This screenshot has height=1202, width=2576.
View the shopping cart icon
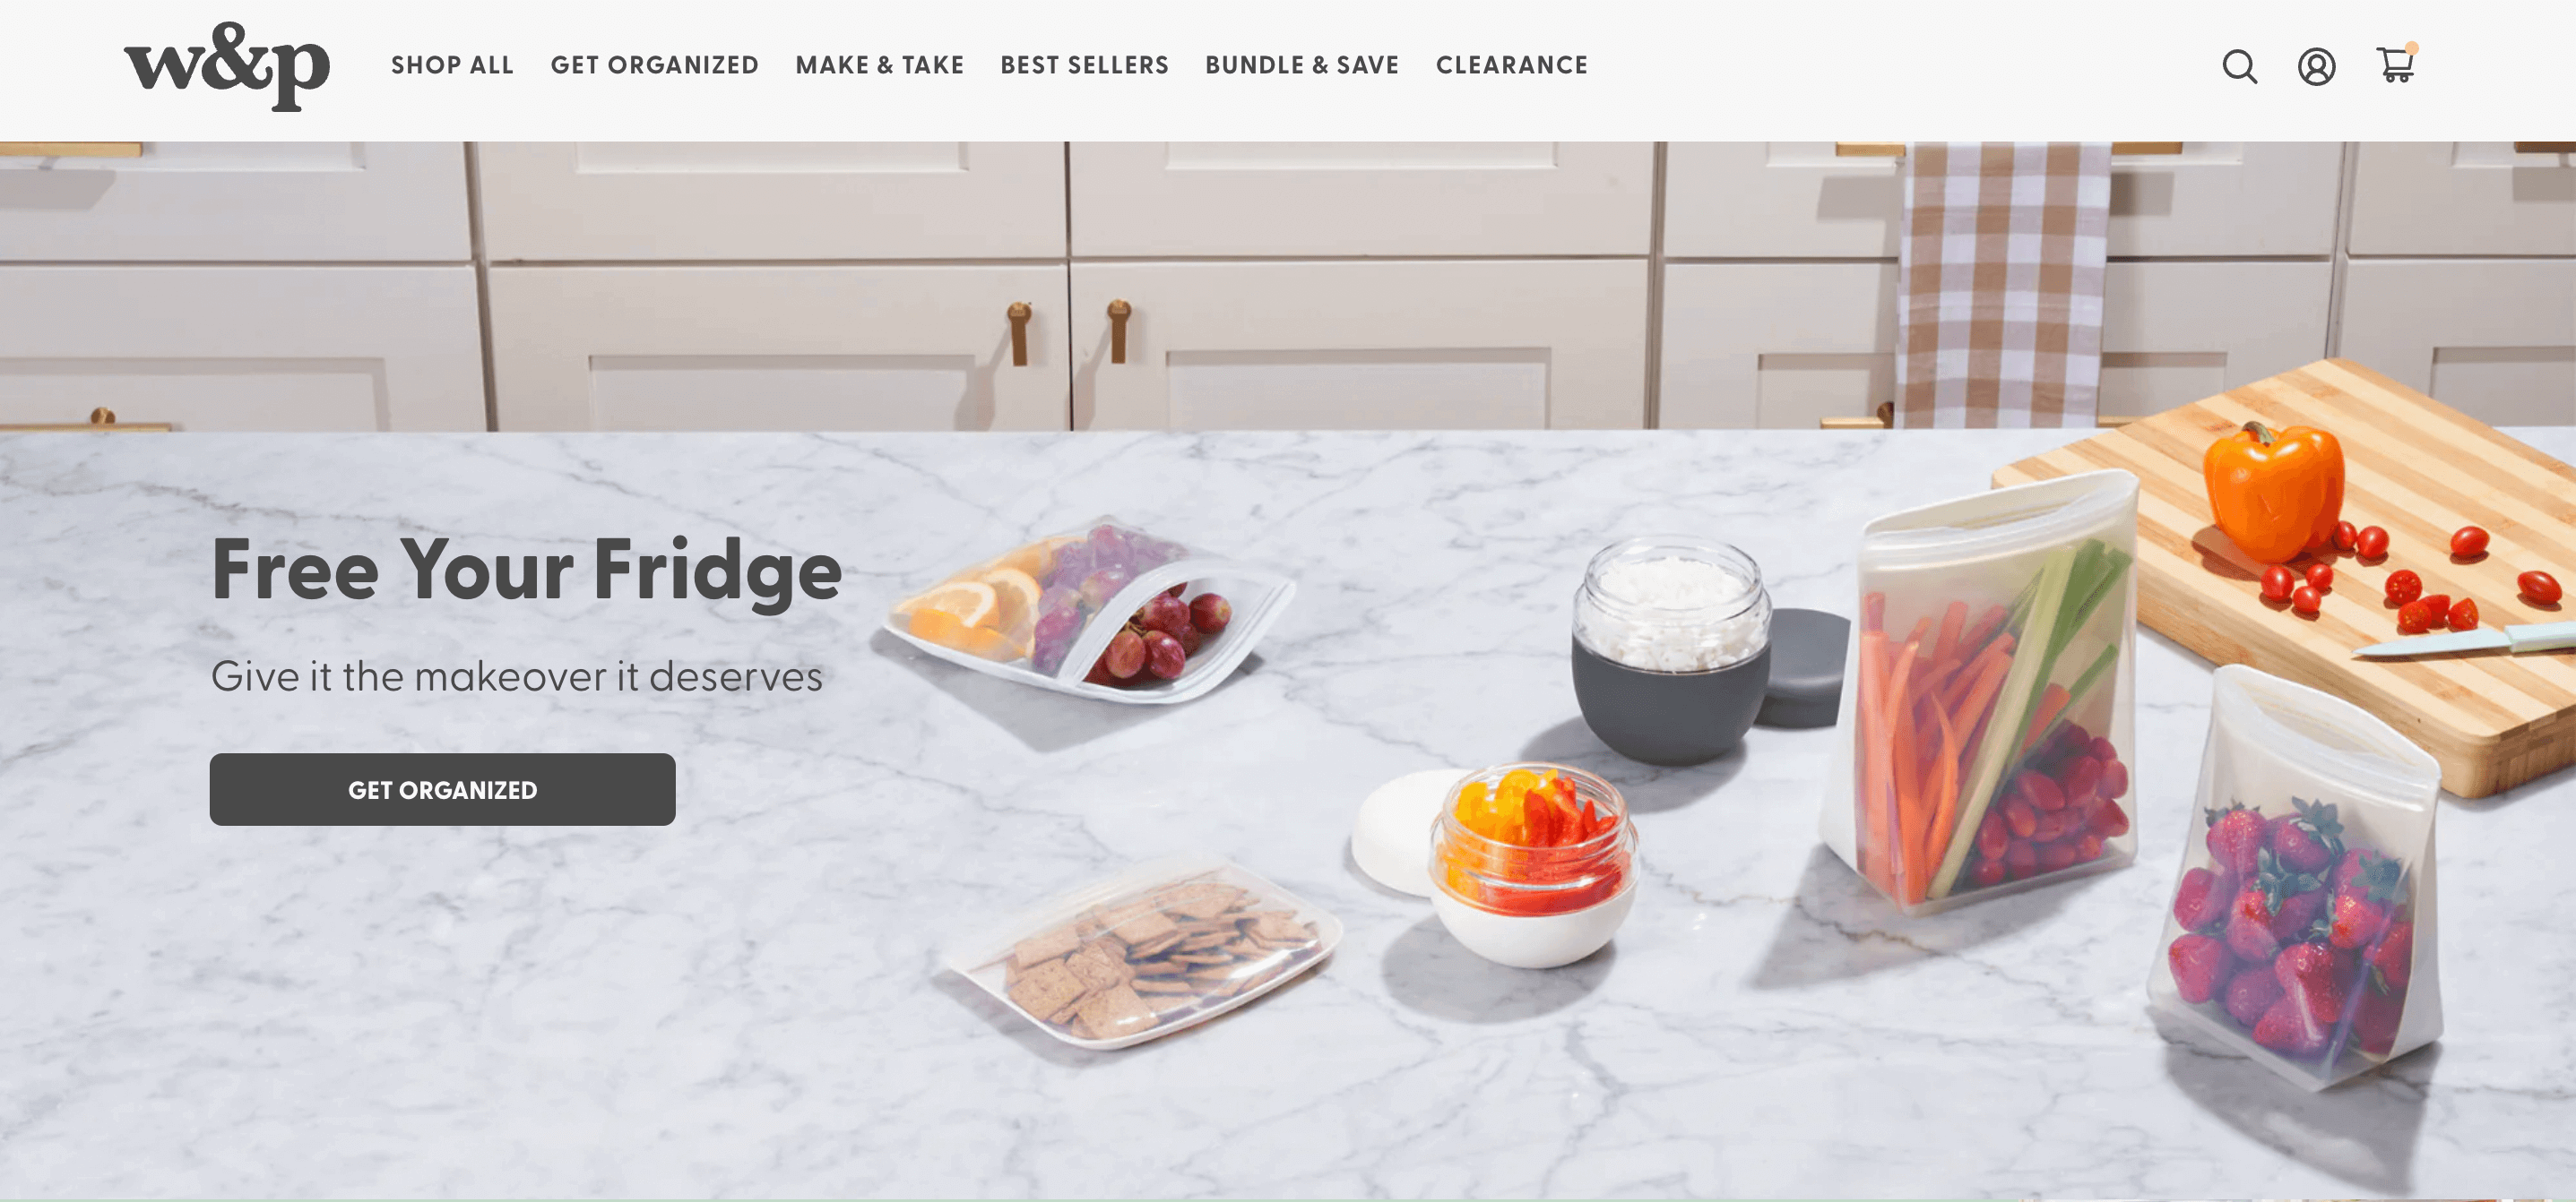2395,65
